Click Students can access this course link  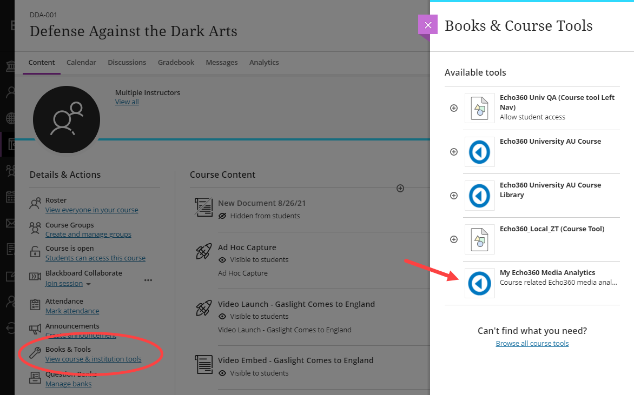point(95,258)
